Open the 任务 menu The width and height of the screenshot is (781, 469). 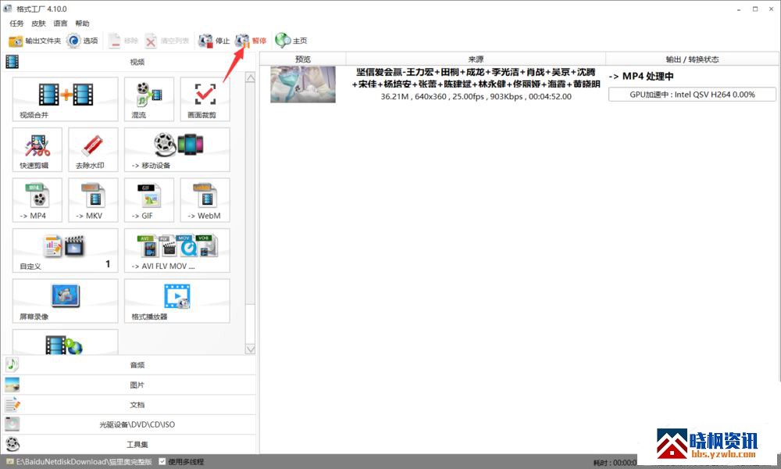pos(16,23)
